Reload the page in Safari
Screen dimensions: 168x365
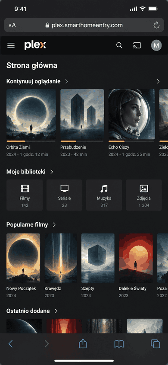[156, 25]
